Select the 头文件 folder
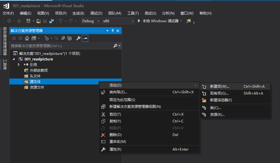 pos(65,76)
